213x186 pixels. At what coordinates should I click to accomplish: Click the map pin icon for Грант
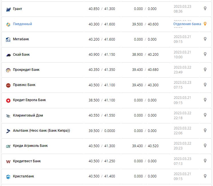point(205,9)
